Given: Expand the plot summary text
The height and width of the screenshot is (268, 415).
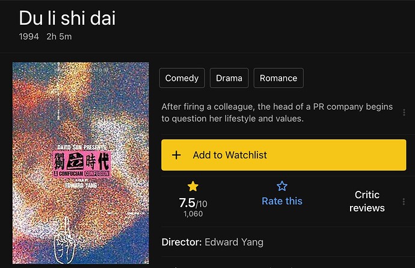Looking at the screenshot, I should [x=277, y=113].
